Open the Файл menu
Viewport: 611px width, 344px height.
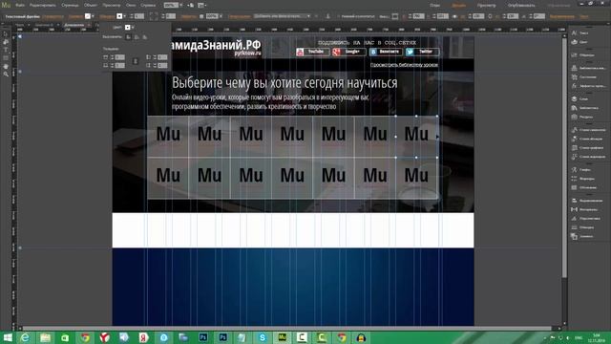coord(20,5)
